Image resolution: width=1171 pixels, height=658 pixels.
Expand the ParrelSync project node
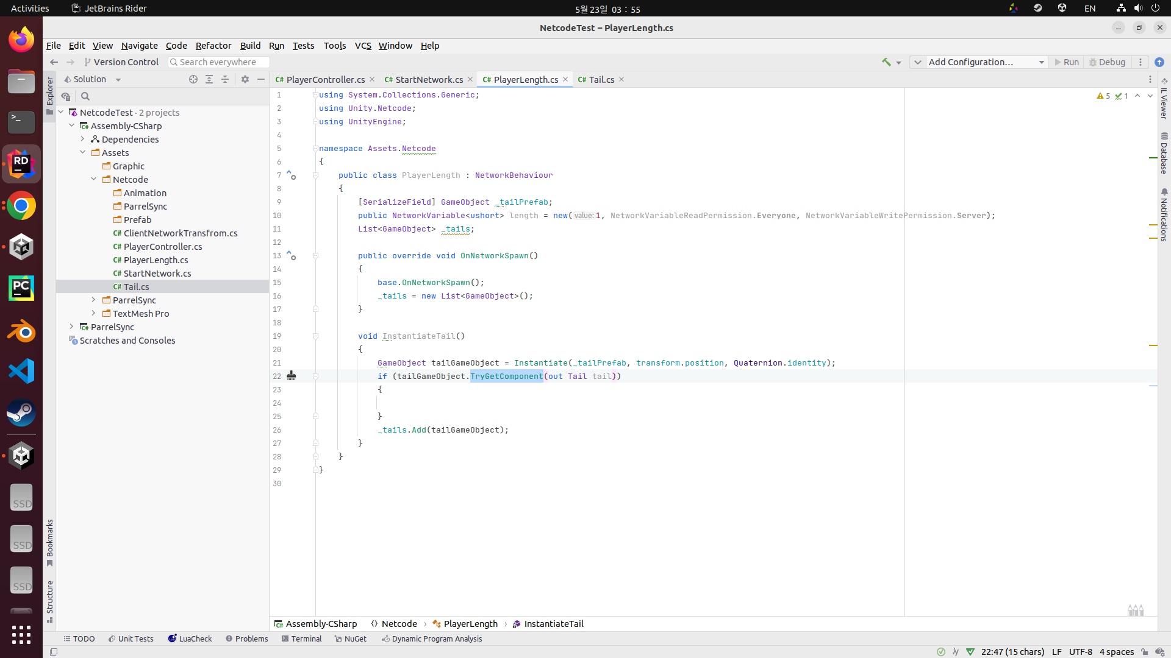72,327
